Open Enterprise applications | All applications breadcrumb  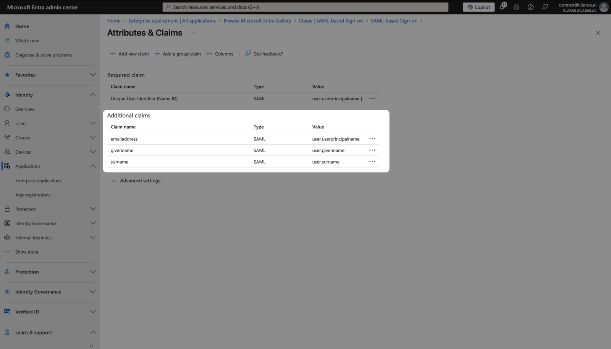[x=172, y=21]
